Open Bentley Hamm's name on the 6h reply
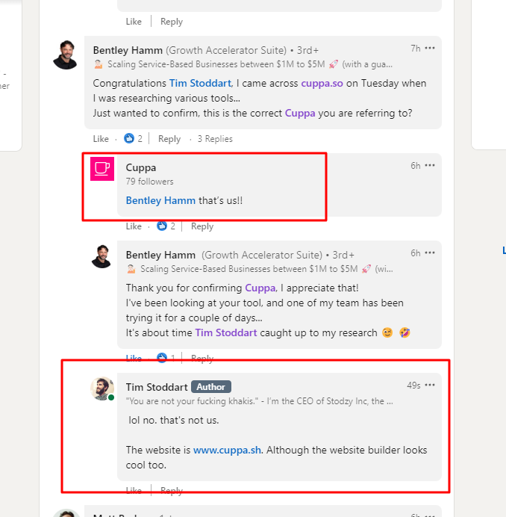The height and width of the screenshot is (517, 506). click(160, 255)
